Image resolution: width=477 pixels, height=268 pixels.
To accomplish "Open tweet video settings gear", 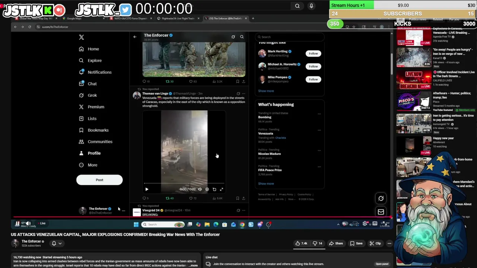I will click(207, 189).
